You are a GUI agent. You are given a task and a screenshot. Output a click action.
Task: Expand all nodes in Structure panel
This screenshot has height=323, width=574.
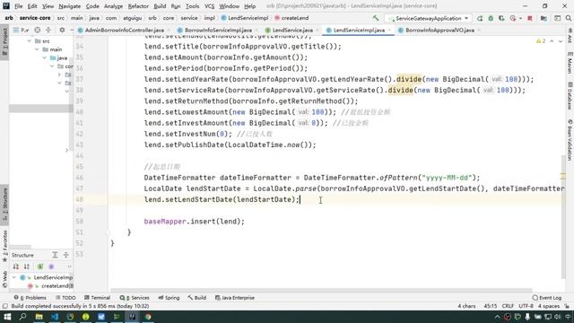tap(55, 255)
